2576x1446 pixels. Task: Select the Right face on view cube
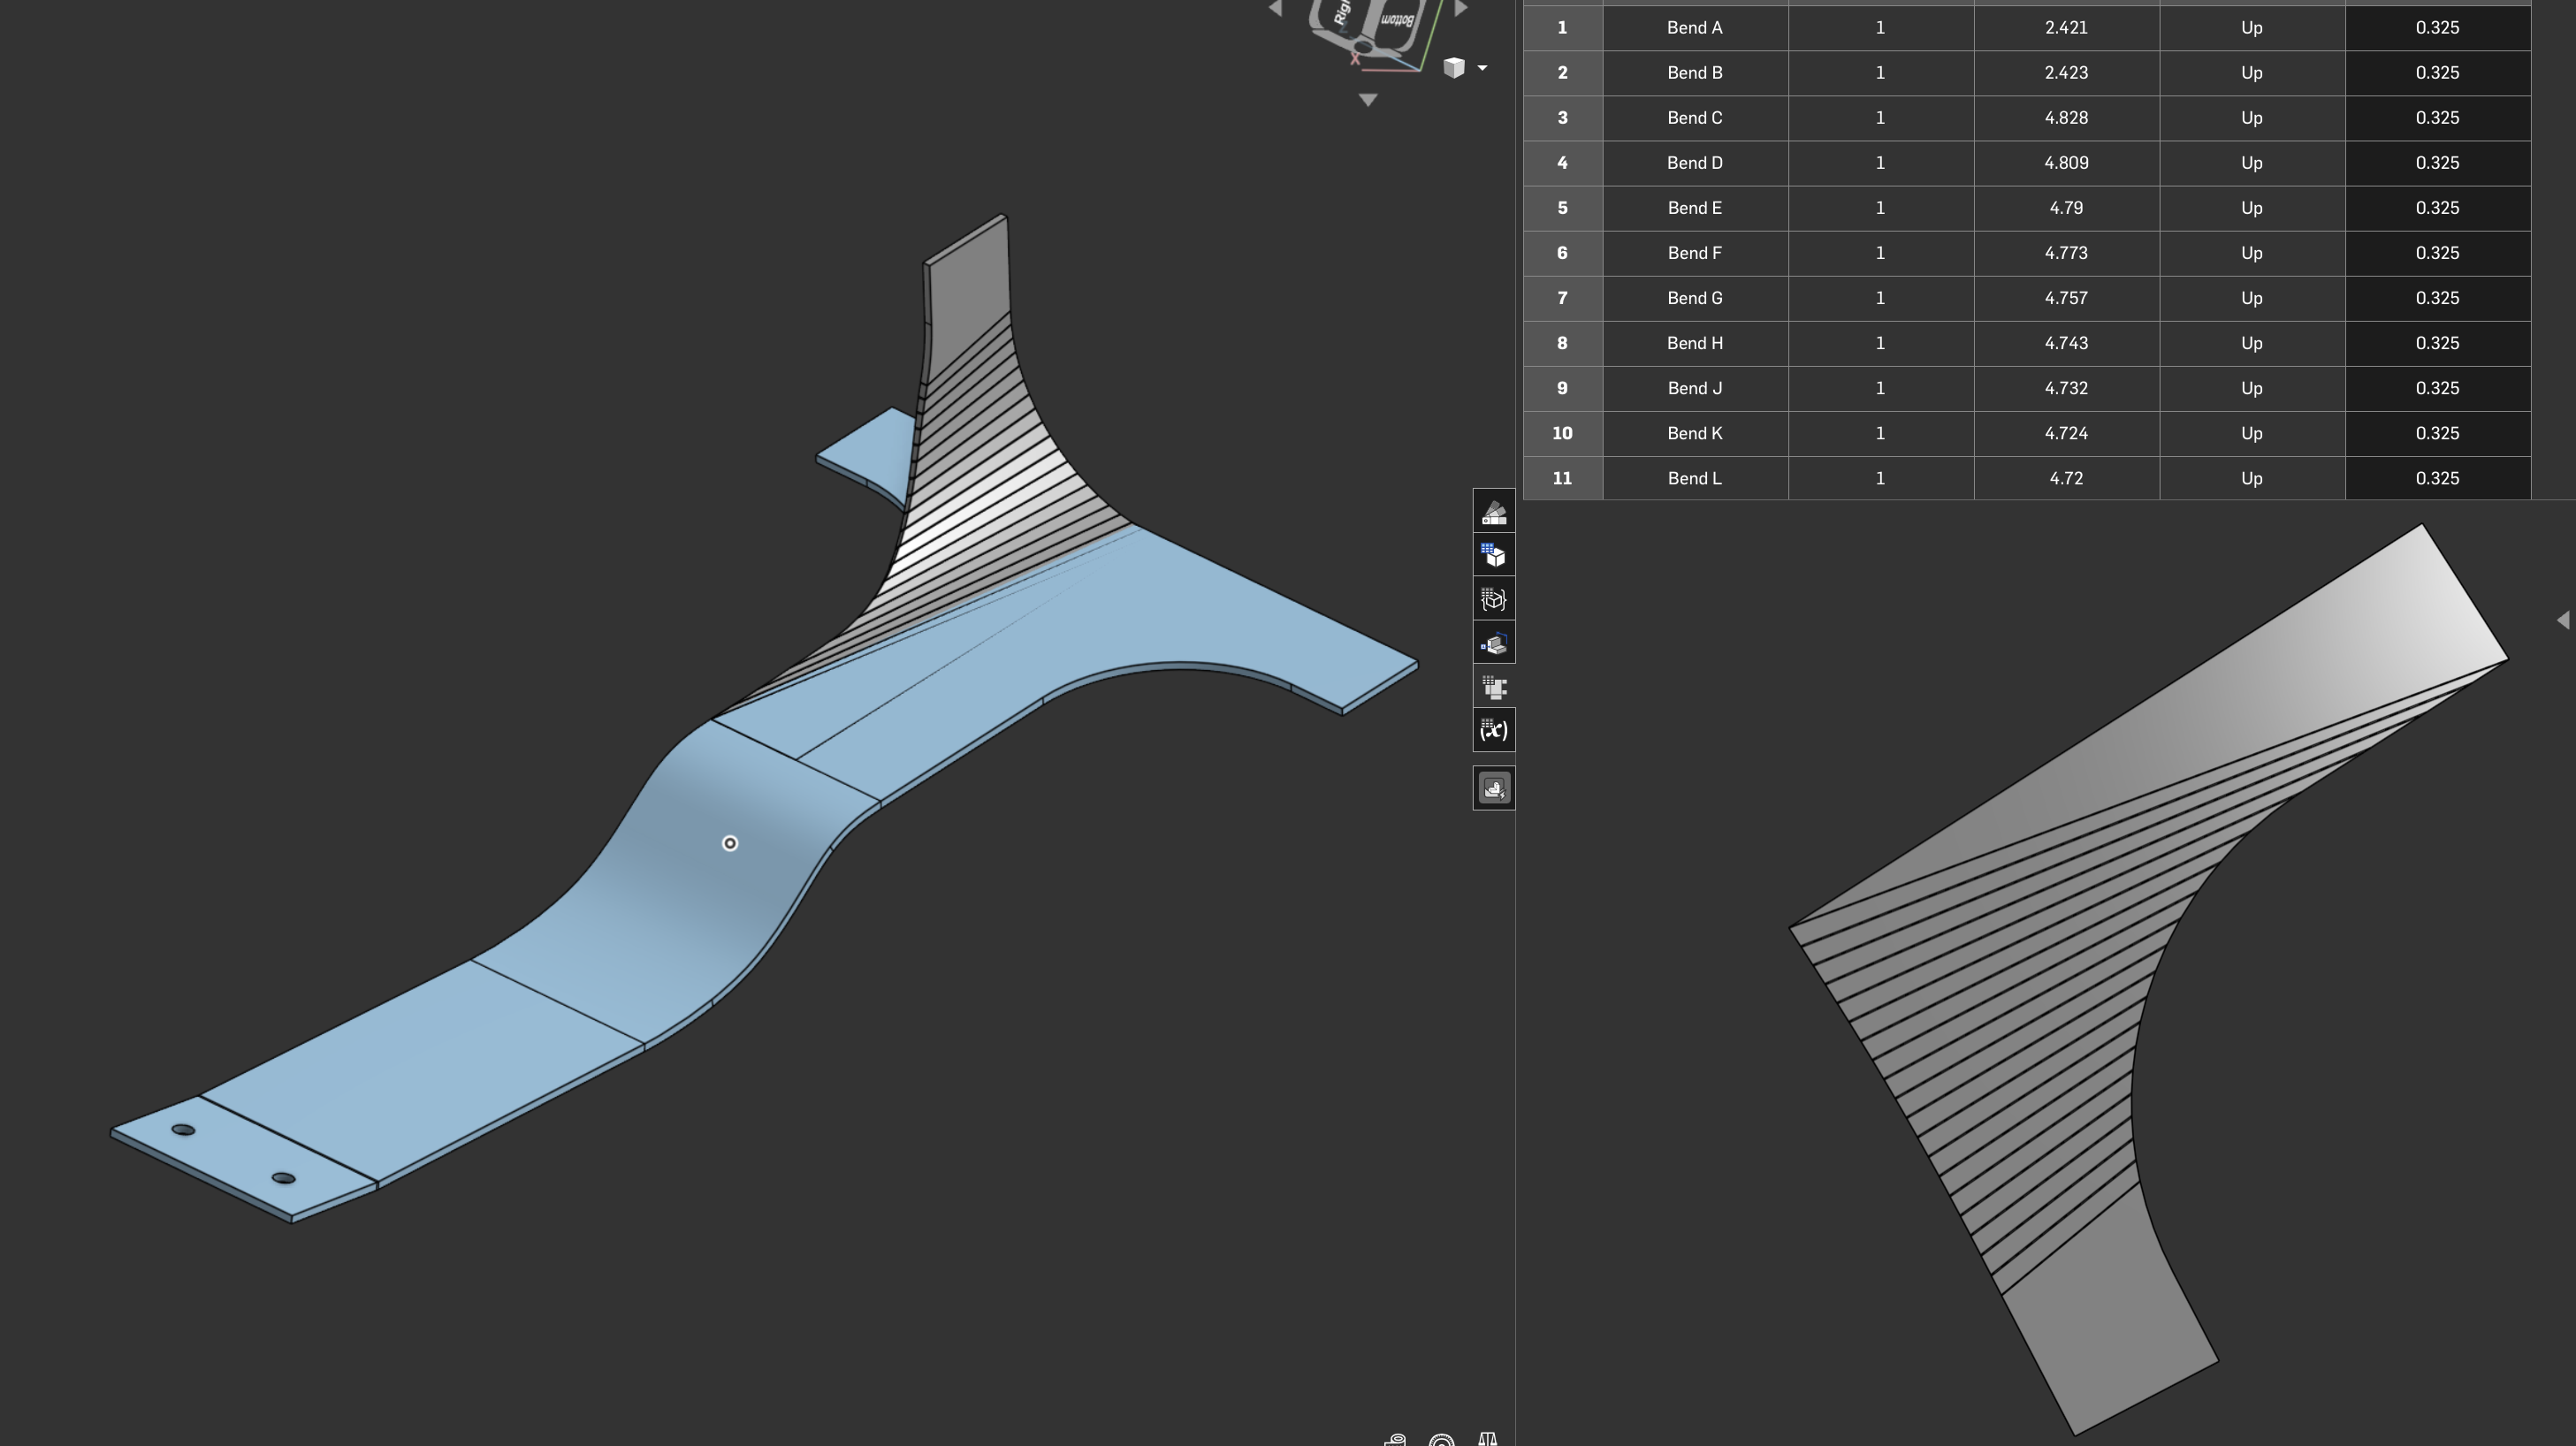click(x=1342, y=14)
